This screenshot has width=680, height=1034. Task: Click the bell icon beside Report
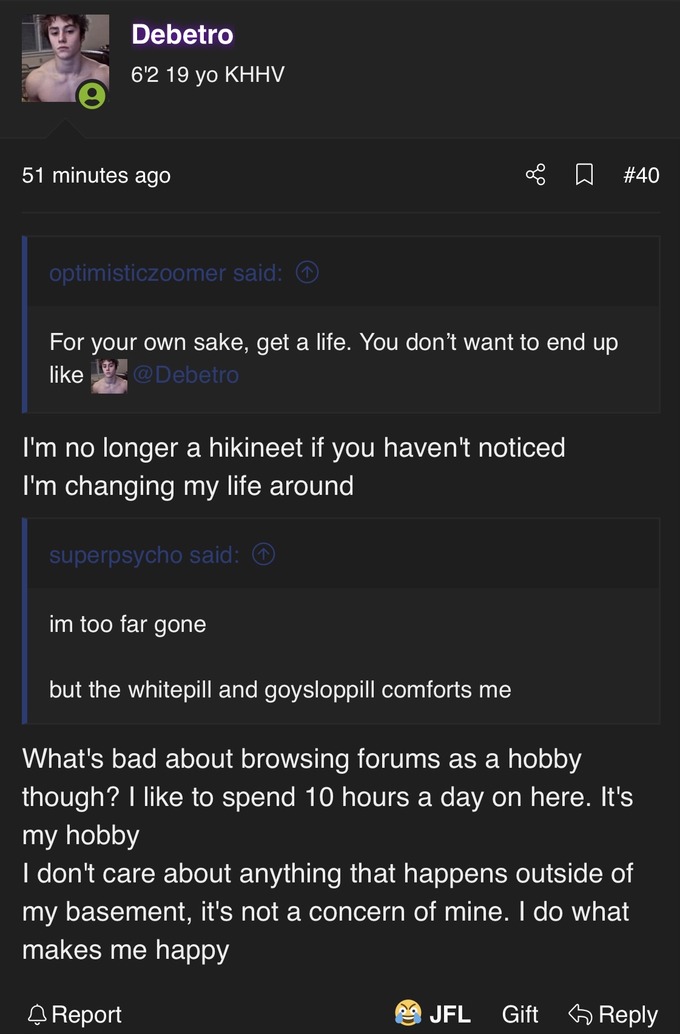(37, 1014)
